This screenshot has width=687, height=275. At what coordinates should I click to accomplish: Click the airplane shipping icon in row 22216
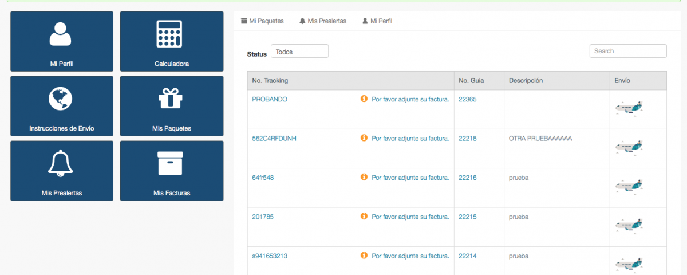coord(629,186)
